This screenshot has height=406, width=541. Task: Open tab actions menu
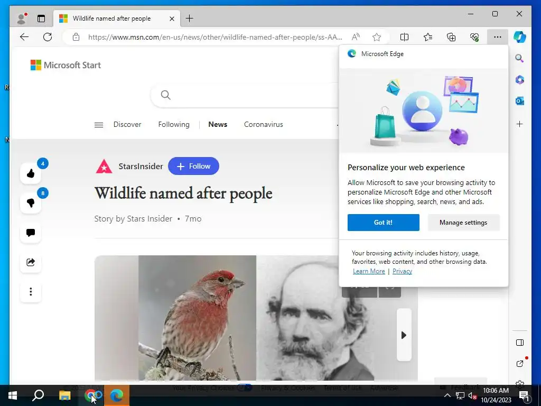[41, 19]
